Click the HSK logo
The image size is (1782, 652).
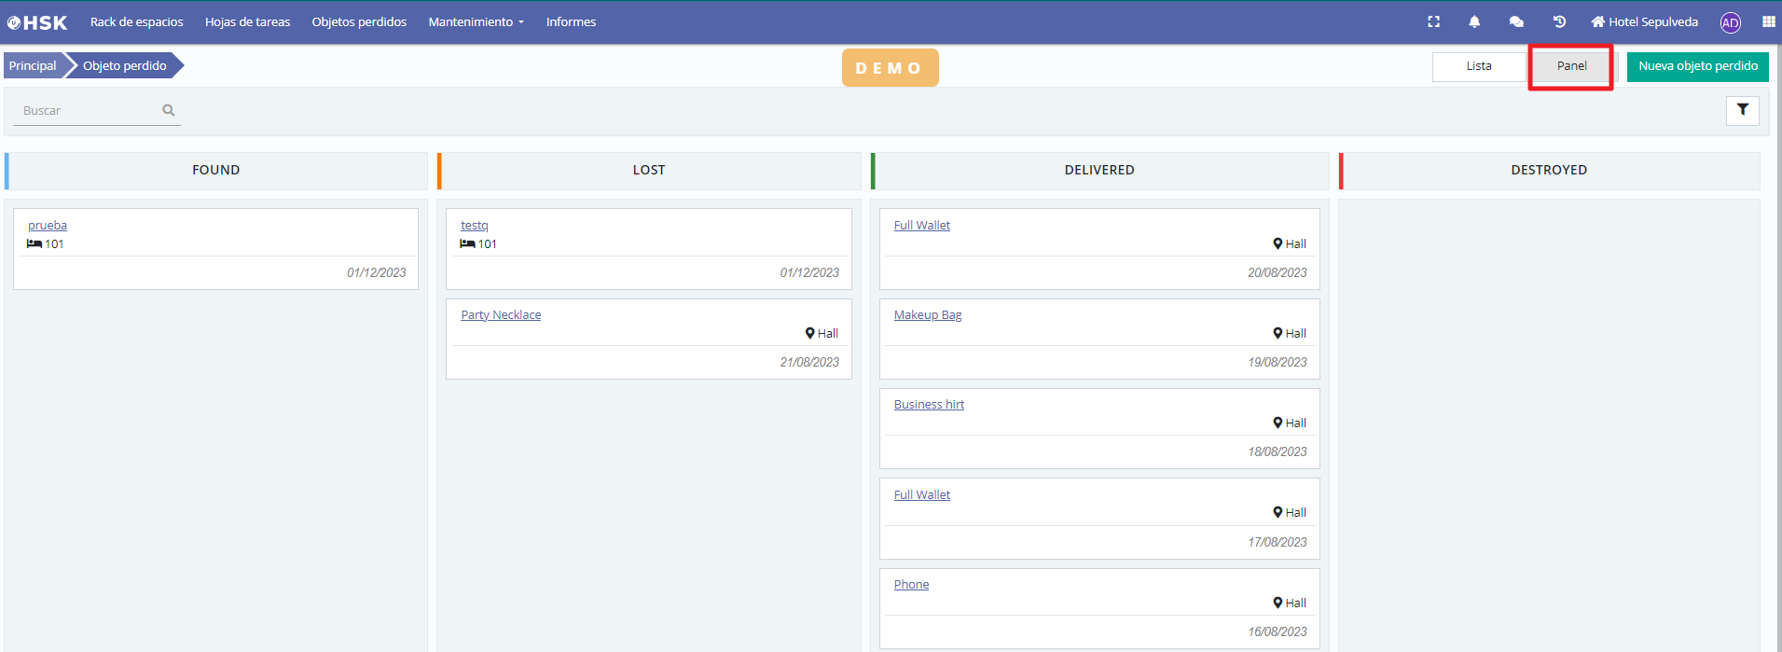click(37, 22)
